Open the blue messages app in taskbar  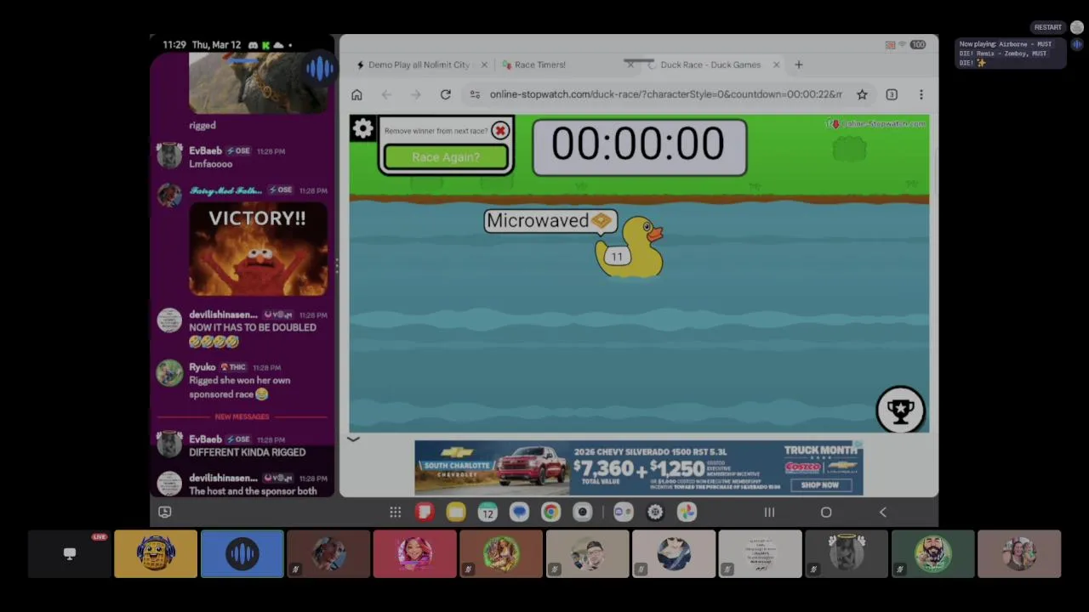tap(519, 512)
